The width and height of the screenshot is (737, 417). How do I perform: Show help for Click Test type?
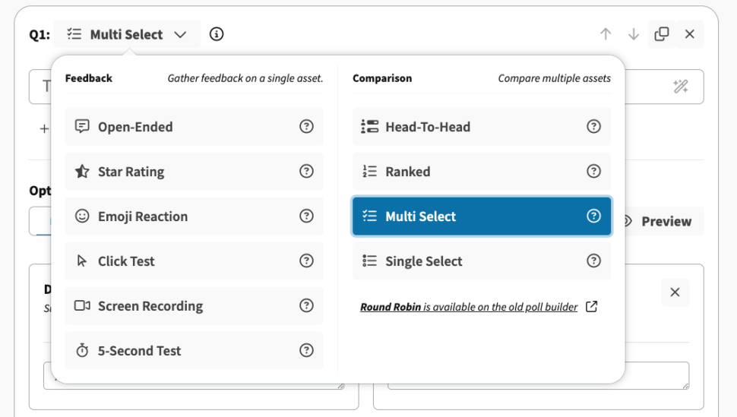point(306,261)
